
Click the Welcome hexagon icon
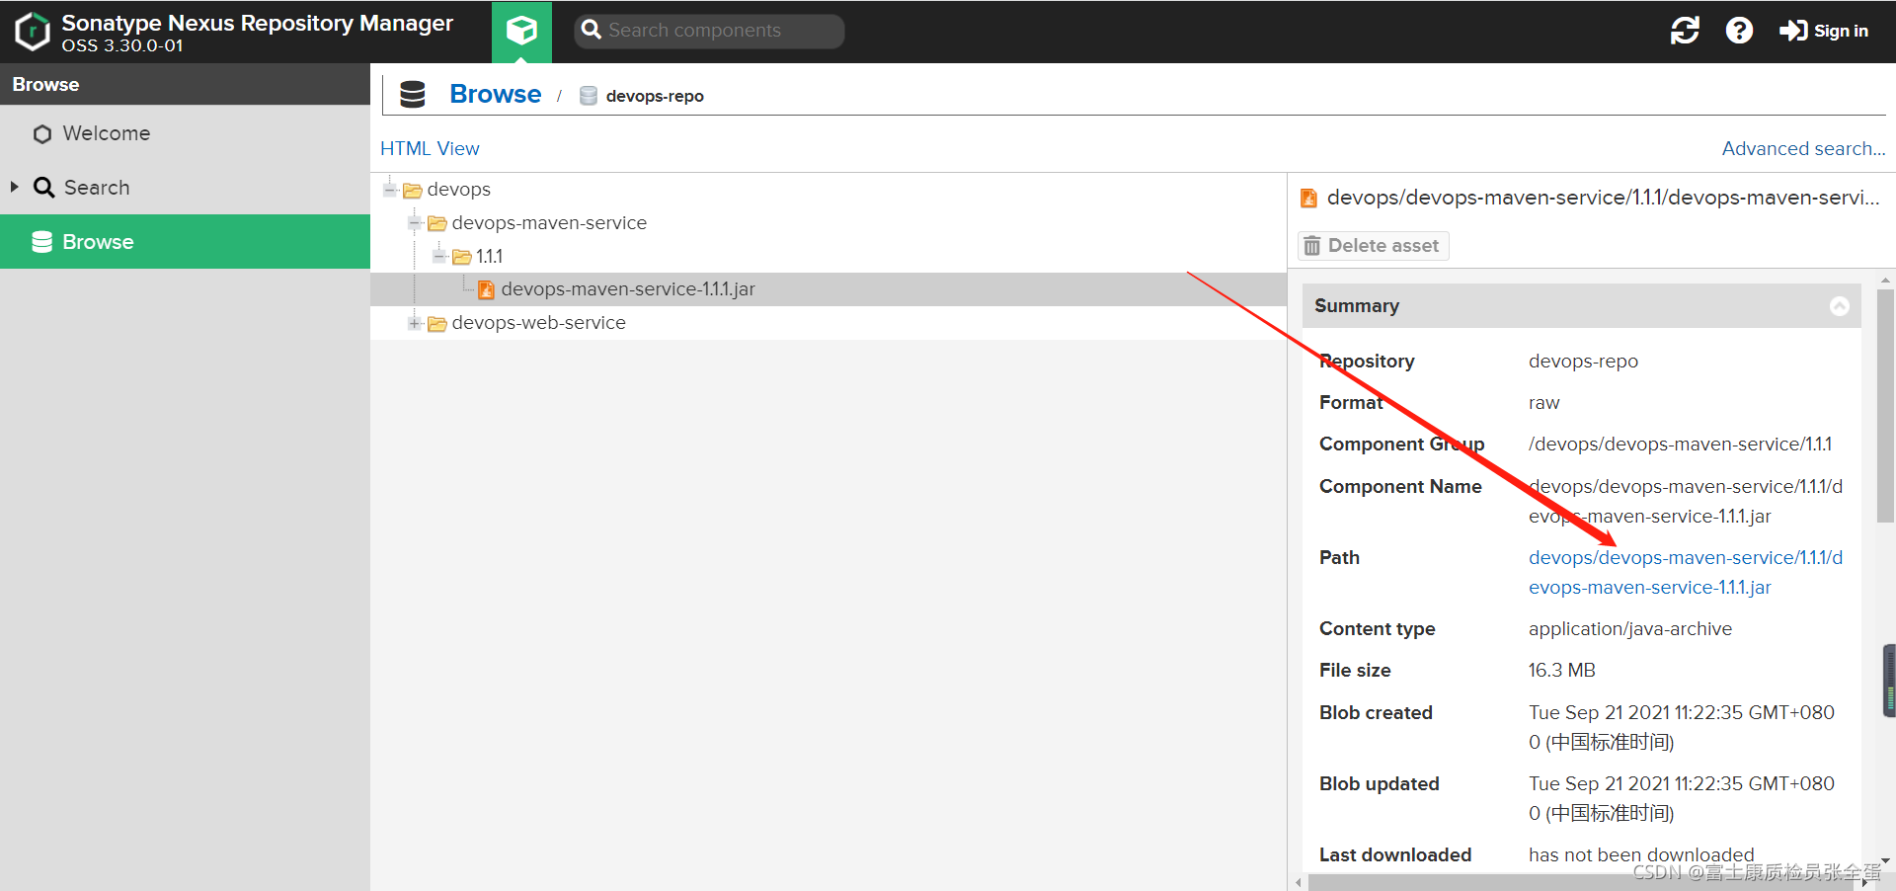click(42, 134)
